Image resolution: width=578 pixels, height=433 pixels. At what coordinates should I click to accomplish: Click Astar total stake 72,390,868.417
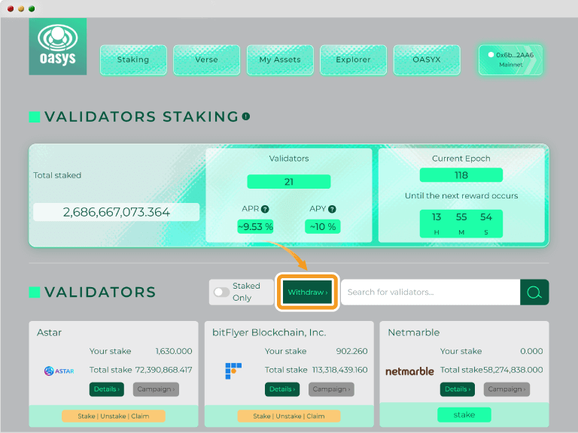coord(163,370)
